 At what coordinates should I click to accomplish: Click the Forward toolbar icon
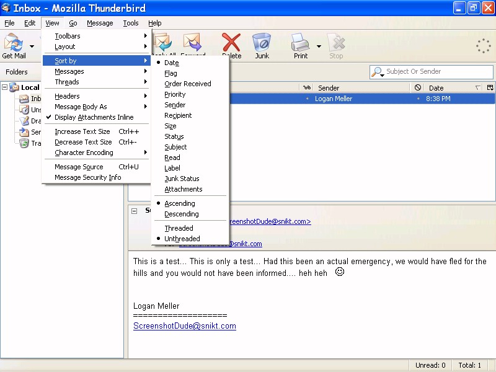coord(193,42)
